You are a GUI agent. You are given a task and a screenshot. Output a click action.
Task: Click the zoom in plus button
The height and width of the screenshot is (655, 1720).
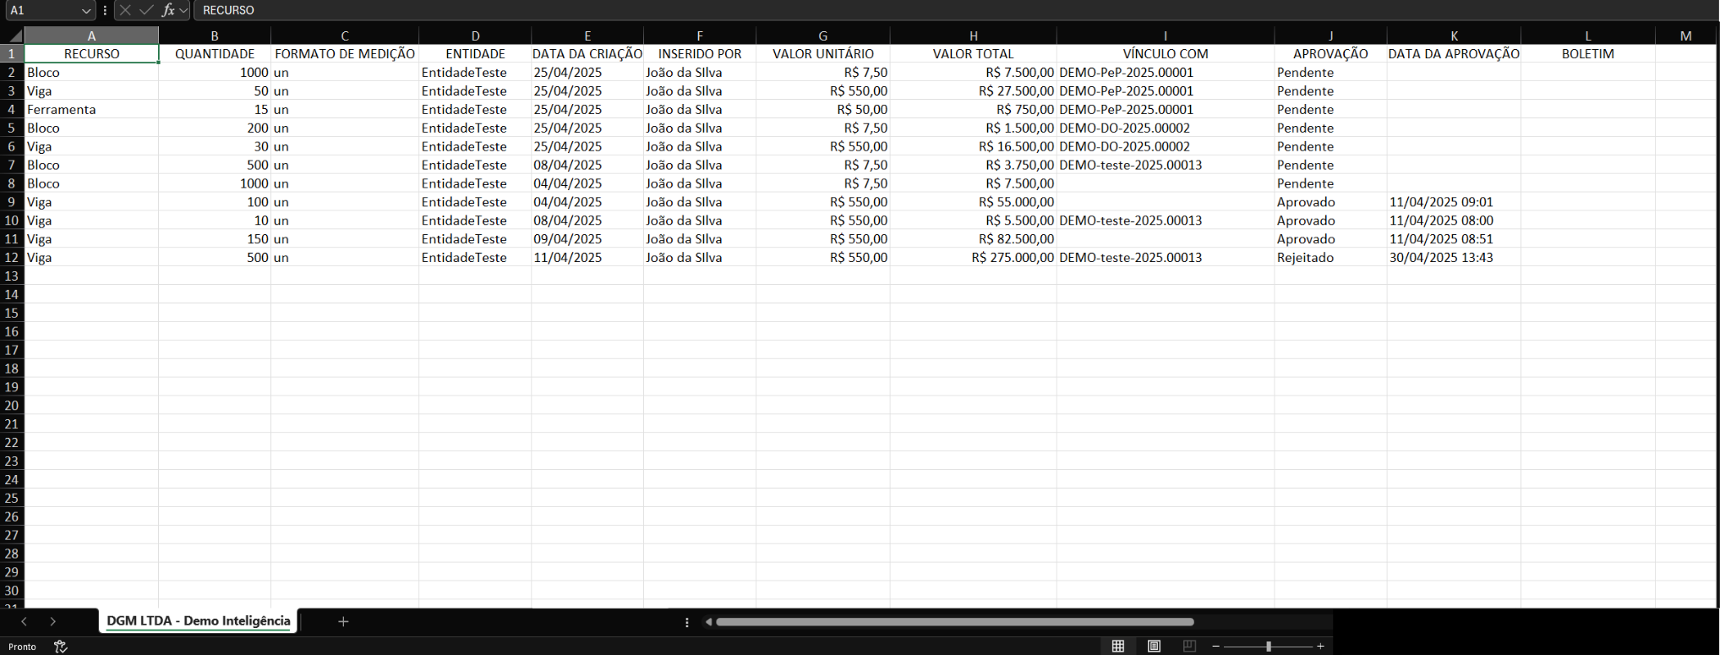tap(1320, 647)
